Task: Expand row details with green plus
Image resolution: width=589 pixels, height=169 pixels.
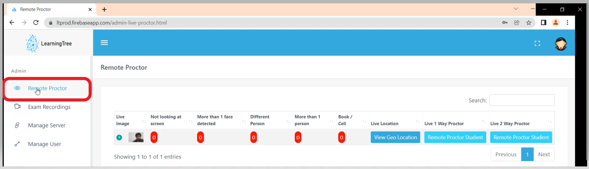Action: pos(119,137)
